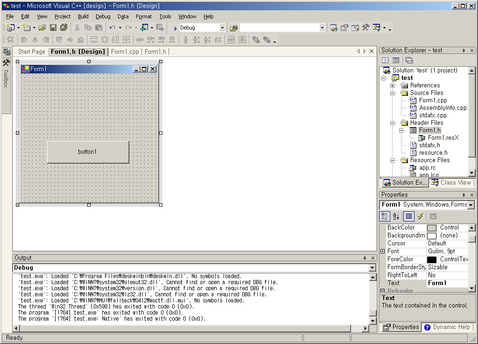Click the Undo arrow icon
The width and height of the screenshot is (478, 344).
(112, 28)
